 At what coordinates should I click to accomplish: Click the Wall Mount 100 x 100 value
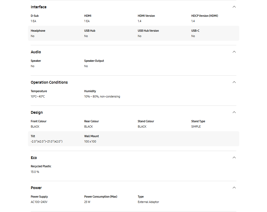coord(90,141)
